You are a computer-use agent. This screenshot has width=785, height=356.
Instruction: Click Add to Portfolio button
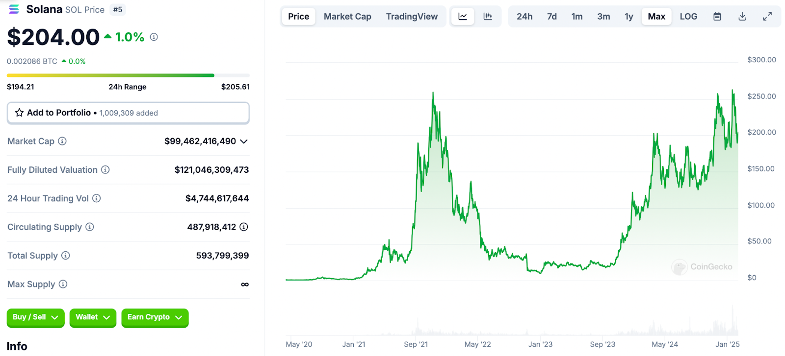pyautogui.click(x=128, y=113)
